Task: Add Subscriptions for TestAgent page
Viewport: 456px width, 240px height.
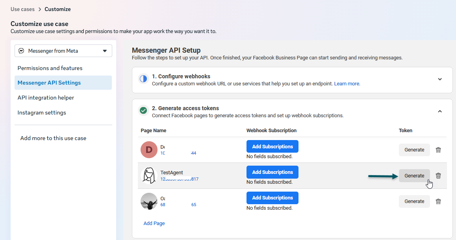Action: point(272,172)
